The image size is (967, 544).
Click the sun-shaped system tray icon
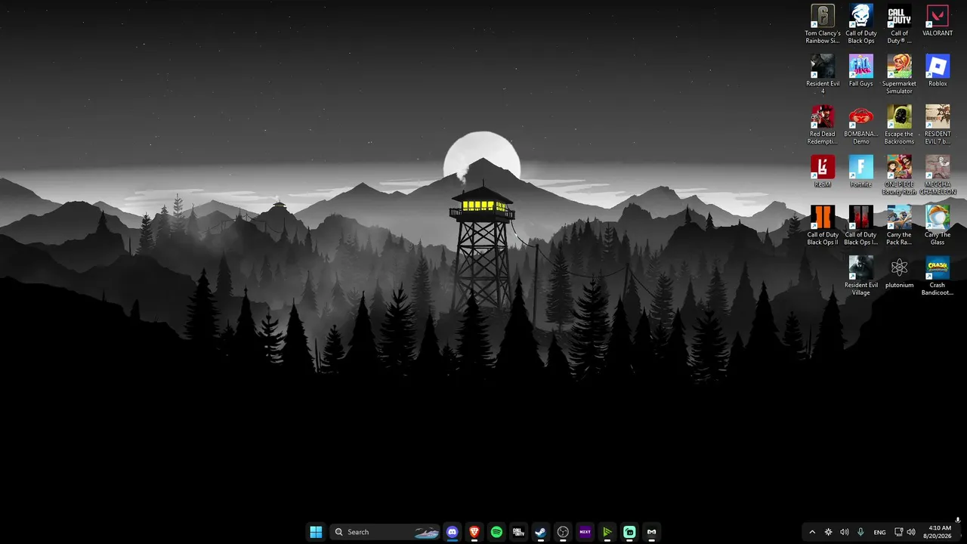click(x=829, y=532)
